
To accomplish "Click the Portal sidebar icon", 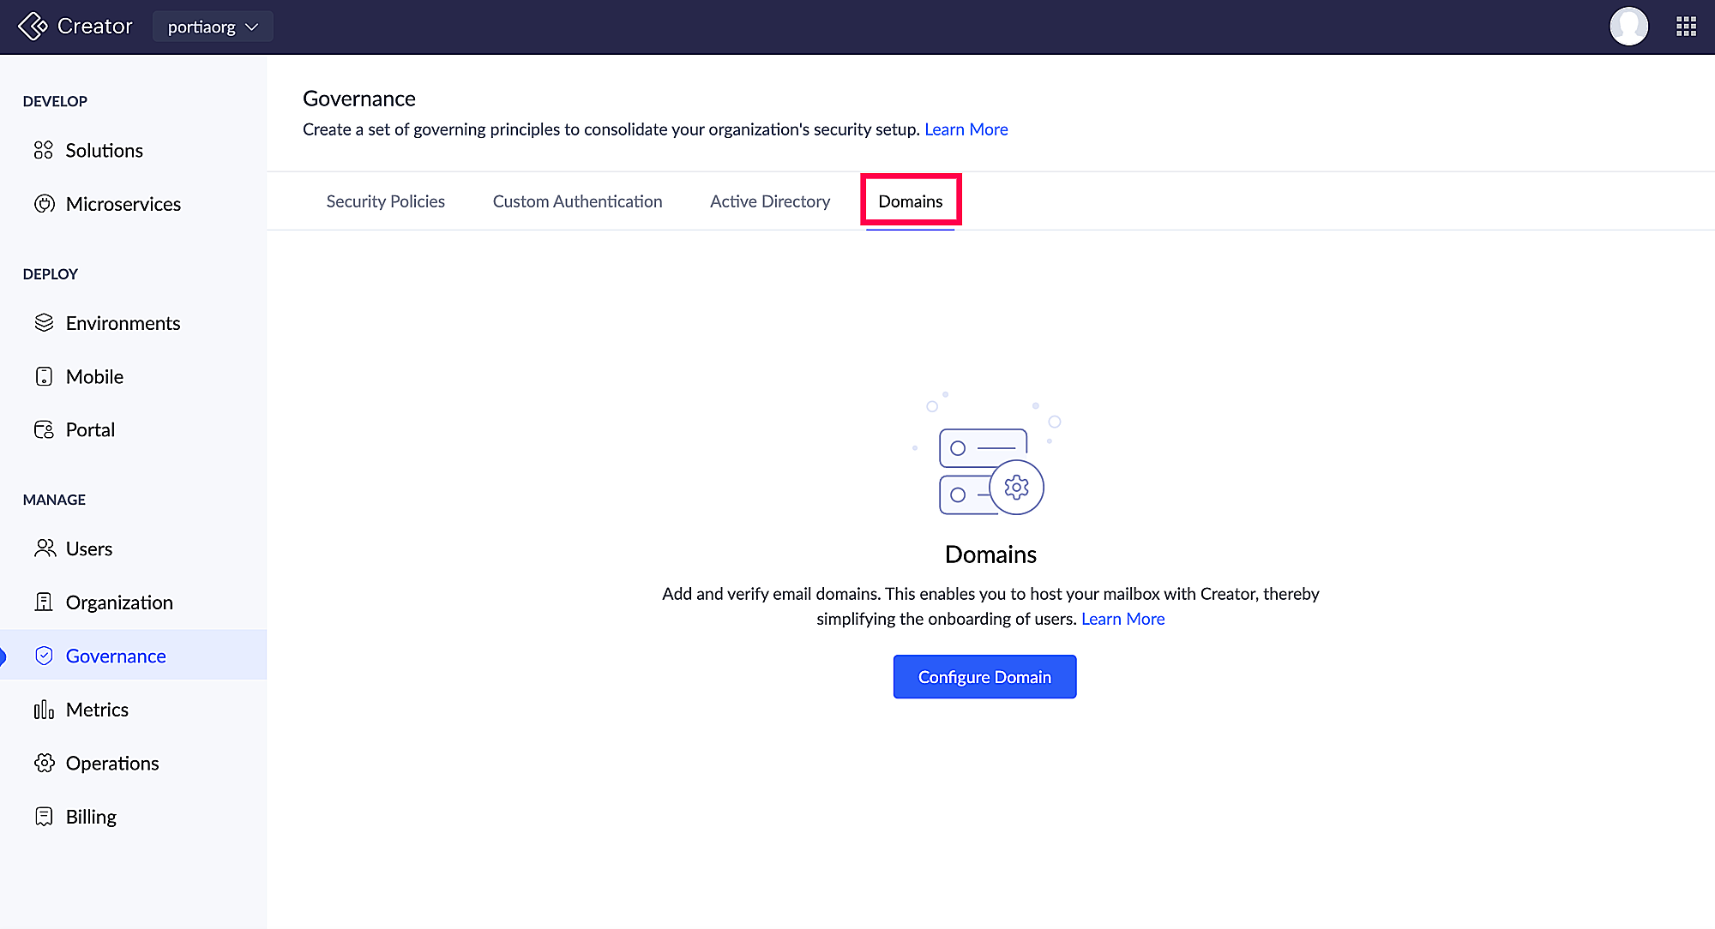I will tap(44, 429).
